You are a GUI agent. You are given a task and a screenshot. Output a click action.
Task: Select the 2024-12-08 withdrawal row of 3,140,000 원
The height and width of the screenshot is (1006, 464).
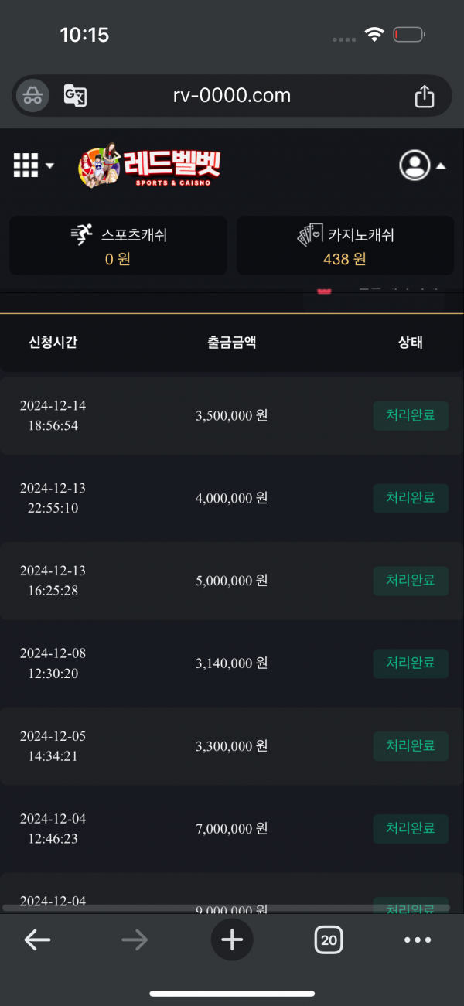point(232,663)
